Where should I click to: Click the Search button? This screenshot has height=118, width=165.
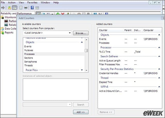pos(81,105)
